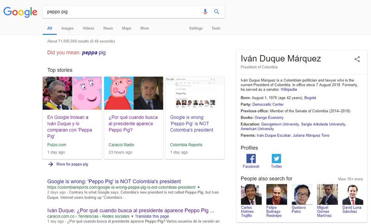Click the Google logo

point(20,12)
